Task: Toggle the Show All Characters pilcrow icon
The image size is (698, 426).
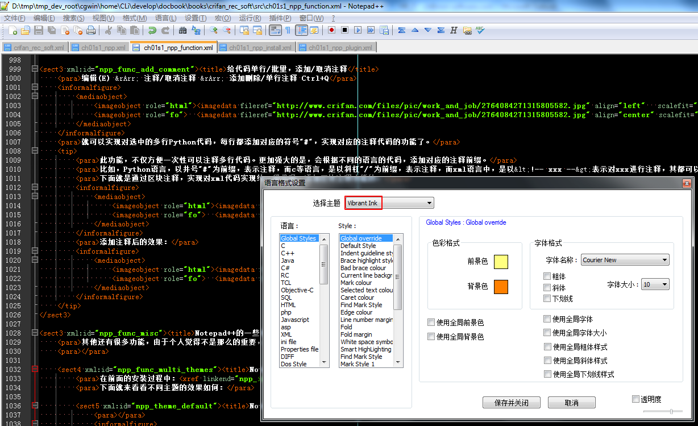Action: 288,30
